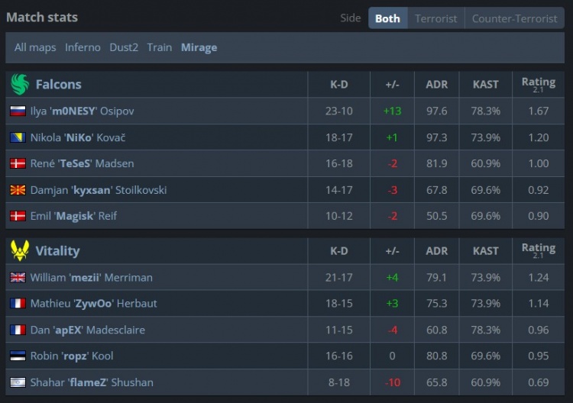
Task: Click the Macedonian flag beside kyxsan
Action: tap(18, 190)
